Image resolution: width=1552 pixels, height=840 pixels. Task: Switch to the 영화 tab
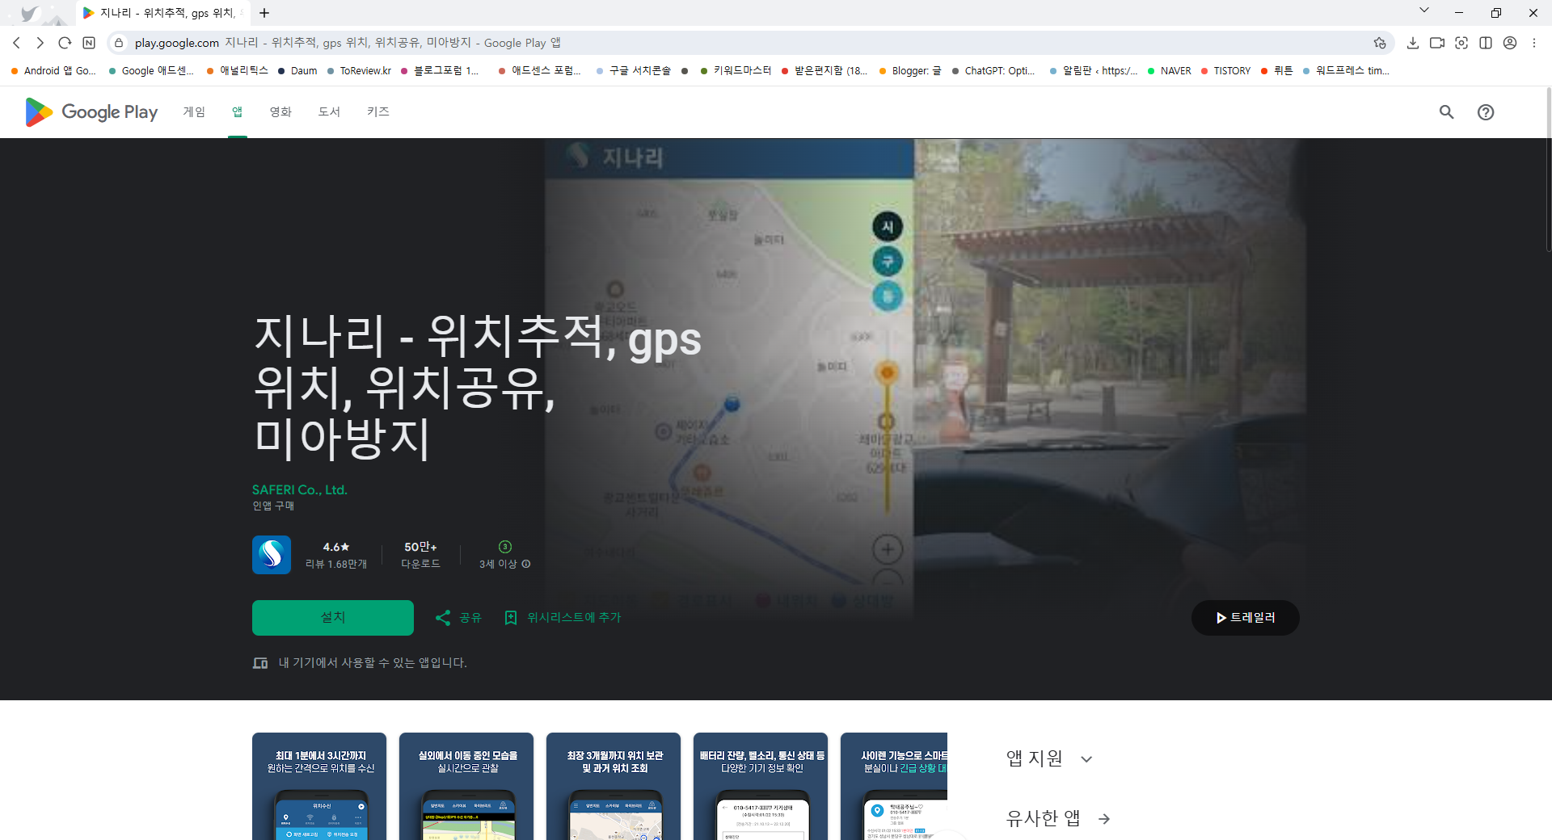coord(280,112)
